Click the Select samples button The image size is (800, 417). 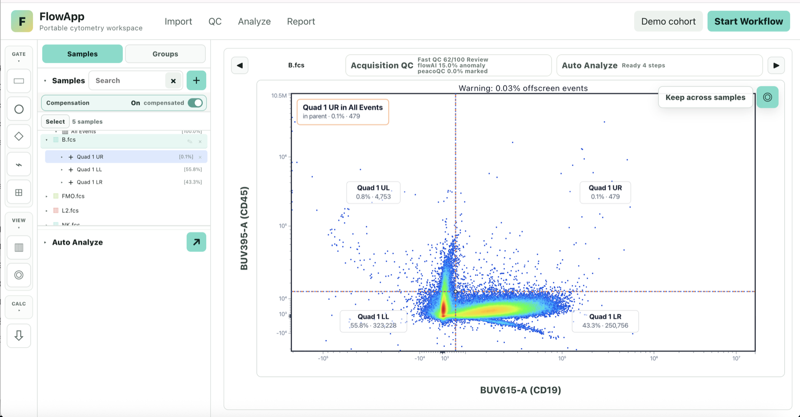pyautogui.click(x=55, y=121)
